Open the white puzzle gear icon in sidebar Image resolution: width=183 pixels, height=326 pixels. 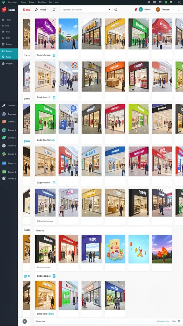tap(4, 178)
